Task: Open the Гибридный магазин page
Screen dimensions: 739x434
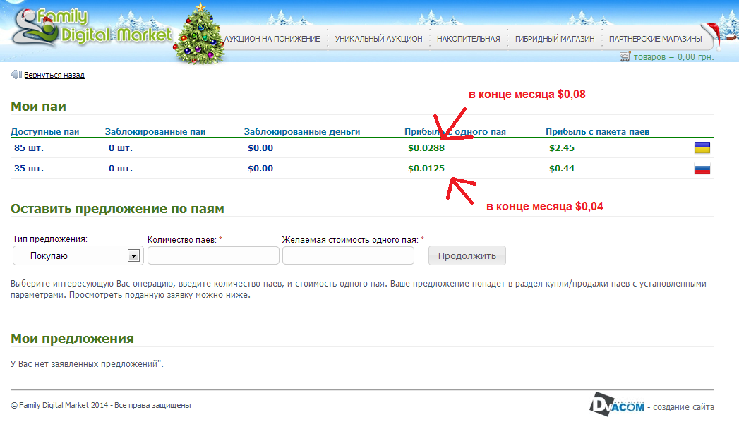Action: tap(554, 39)
